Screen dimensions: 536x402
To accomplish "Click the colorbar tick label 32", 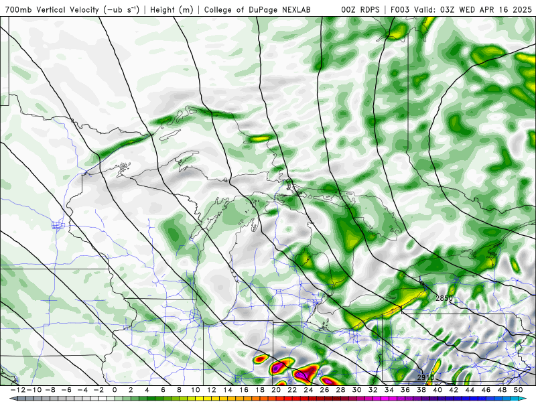I will point(373,390).
